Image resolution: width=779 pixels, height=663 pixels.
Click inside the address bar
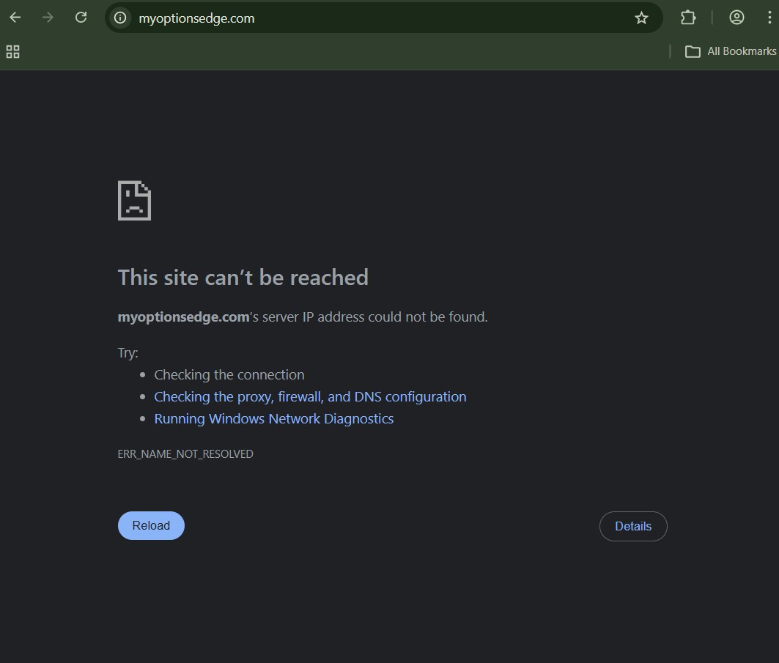pos(366,18)
